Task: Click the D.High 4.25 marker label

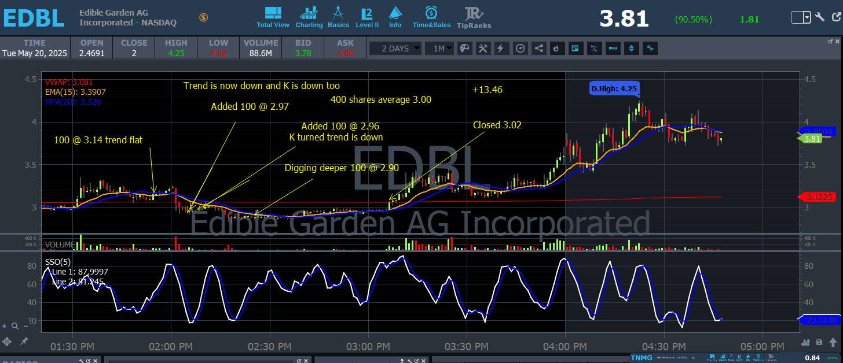Action: (x=614, y=89)
